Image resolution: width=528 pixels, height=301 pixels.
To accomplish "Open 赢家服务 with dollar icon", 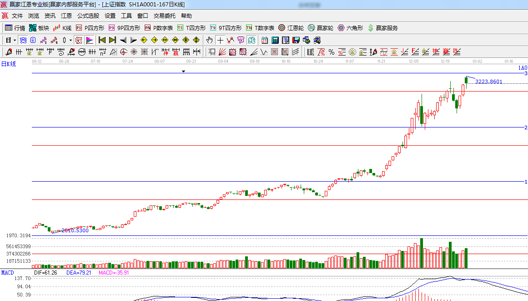I will pos(382,28).
